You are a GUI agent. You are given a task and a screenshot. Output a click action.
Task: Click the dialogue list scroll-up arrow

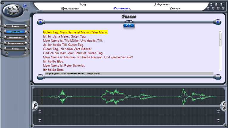pyautogui.click(x=220, y=31)
